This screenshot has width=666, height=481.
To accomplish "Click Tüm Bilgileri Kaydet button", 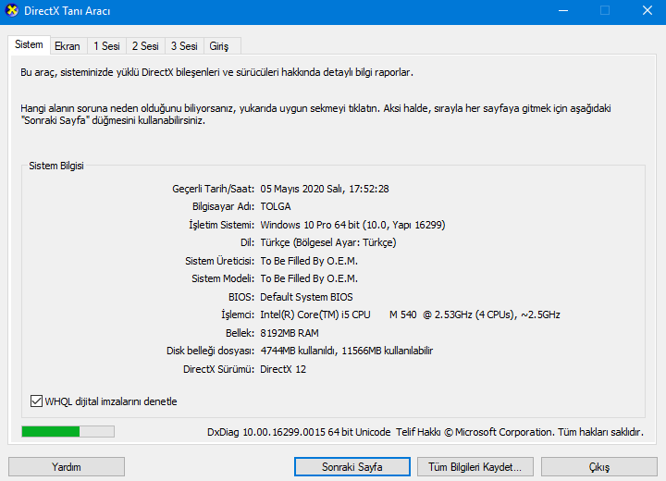I will click(x=475, y=467).
